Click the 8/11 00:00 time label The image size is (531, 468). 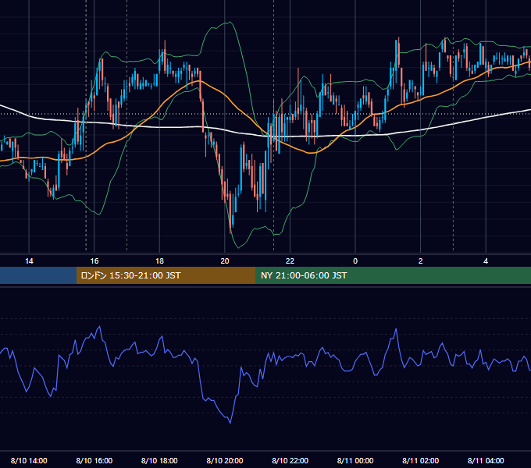[355, 460]
